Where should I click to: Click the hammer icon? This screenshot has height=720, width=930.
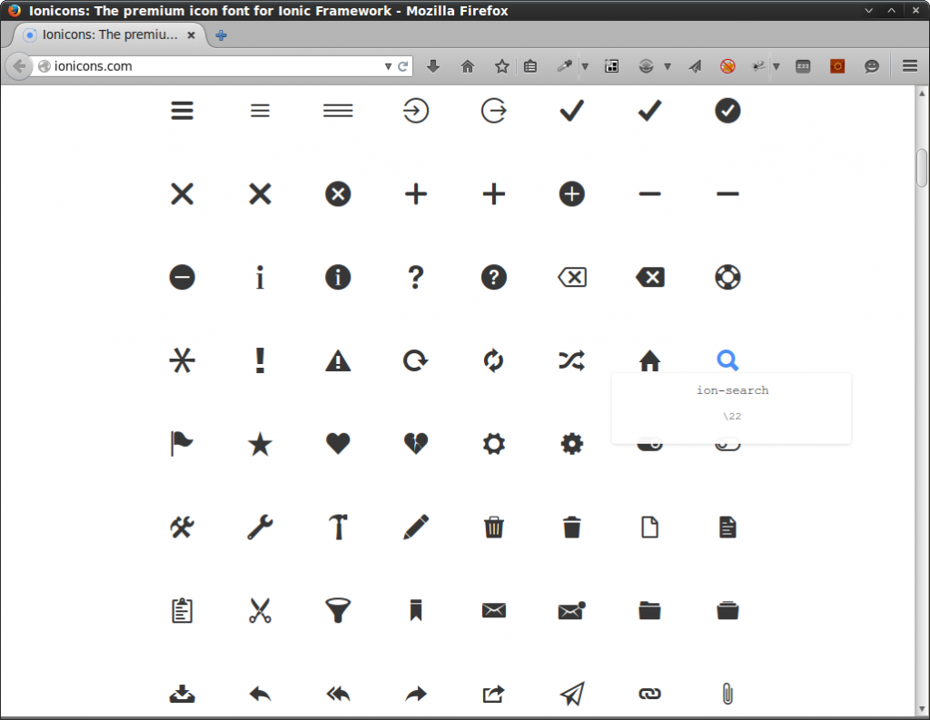[338, 527]
